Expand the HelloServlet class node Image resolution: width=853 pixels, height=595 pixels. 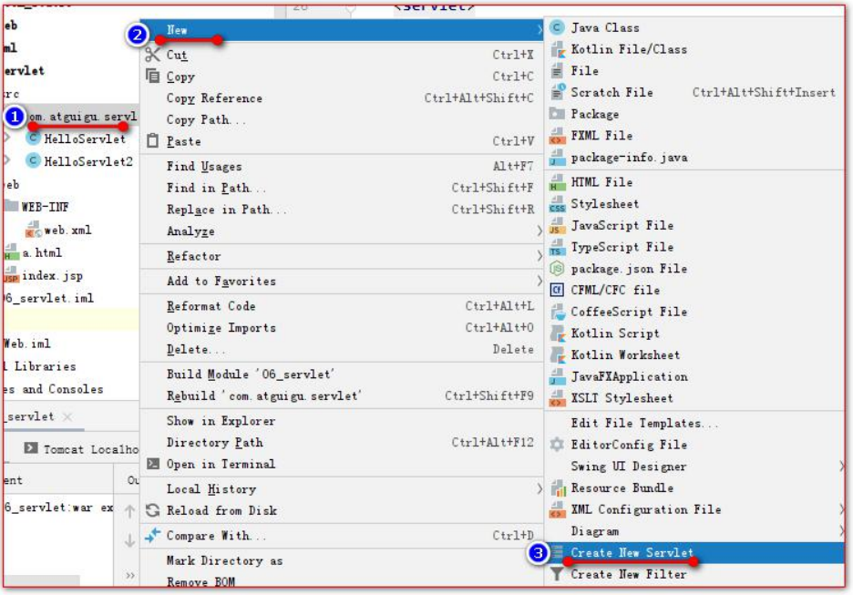tap(7, 138)
